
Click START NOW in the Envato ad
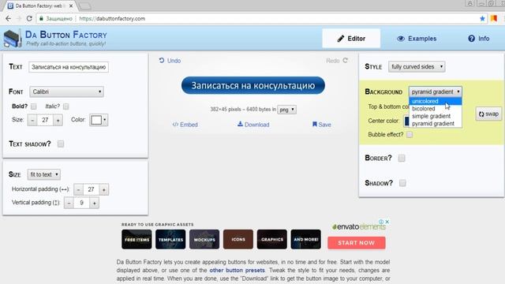coord(356,243)
